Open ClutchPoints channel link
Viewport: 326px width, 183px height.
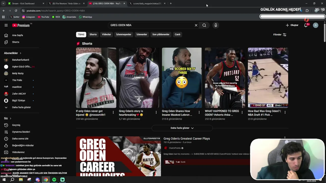pyautogui.click(x=175, y=148)
